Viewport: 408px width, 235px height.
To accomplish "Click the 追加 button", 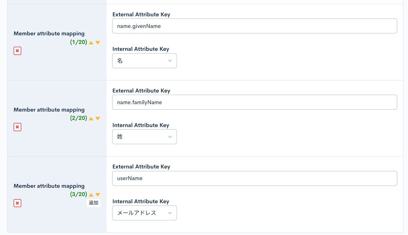I will (x=93, y=203).
